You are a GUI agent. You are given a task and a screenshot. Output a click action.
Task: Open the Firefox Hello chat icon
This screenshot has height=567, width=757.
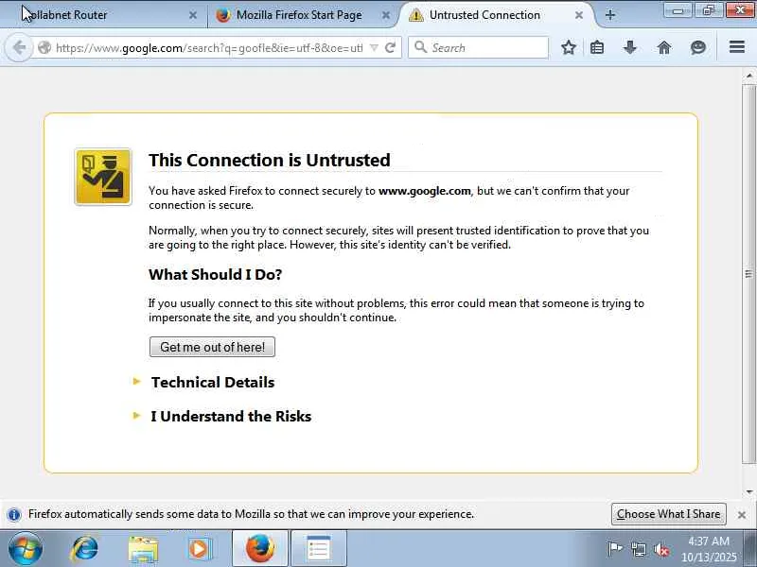[698, 47]
